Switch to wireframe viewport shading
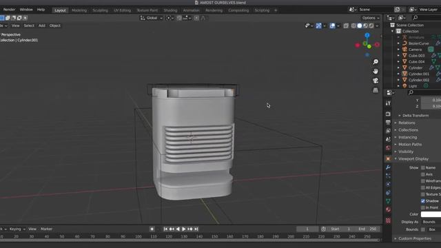Screen dimensions: 441x248 pos(353,25)
